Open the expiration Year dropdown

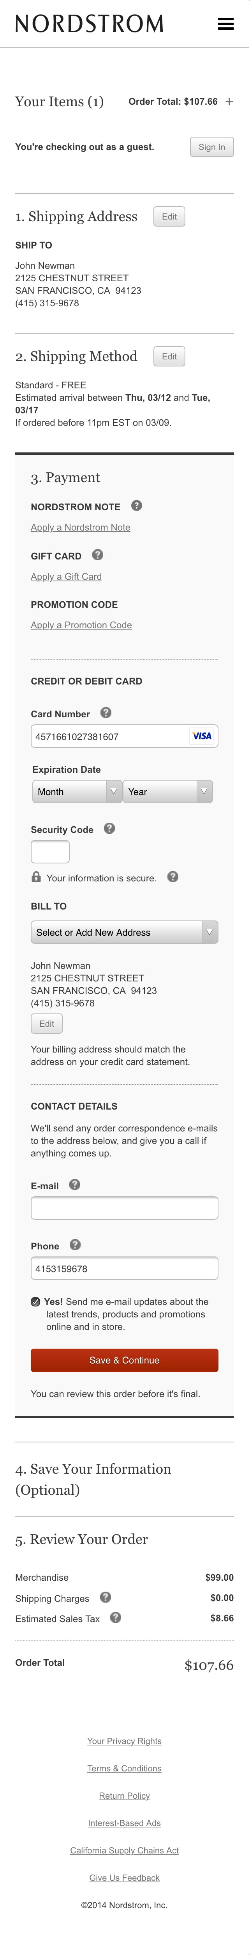[167, 791]
